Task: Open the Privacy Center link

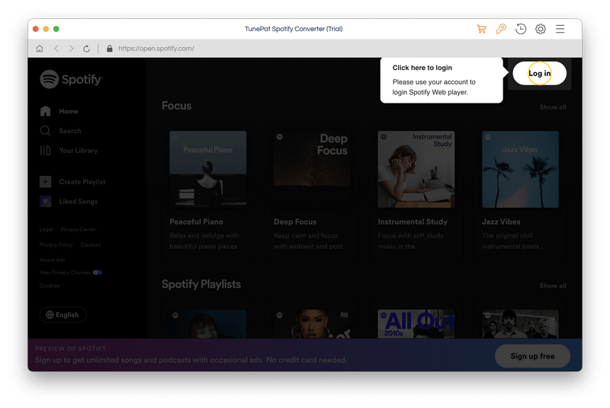Action: coord(79,229)
